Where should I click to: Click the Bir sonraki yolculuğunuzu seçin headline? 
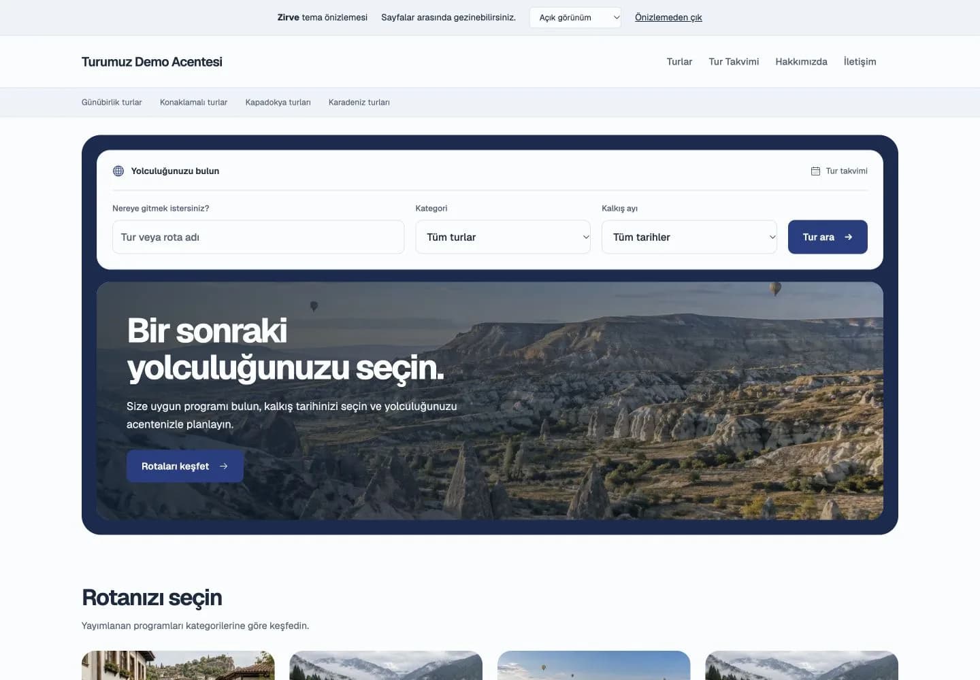285,349
